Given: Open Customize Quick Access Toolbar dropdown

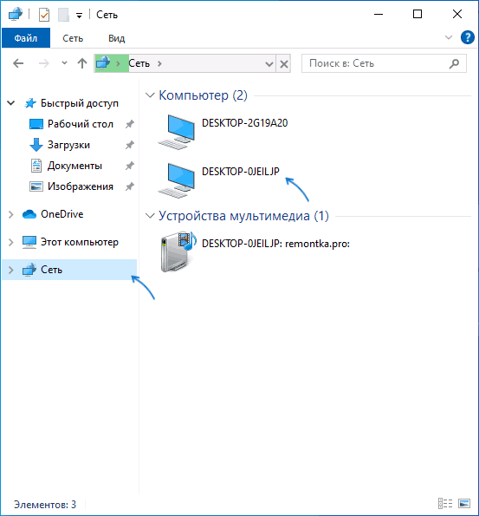Looking at the screenshot, I should pyautogui.click(x=79, y=16).
